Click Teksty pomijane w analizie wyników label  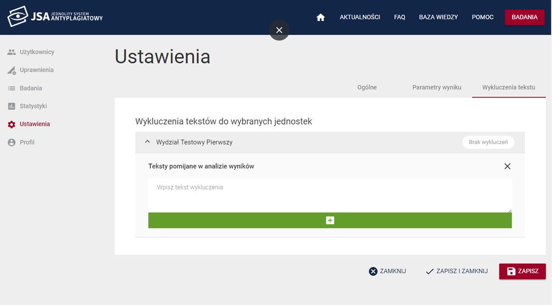(201, 167)
